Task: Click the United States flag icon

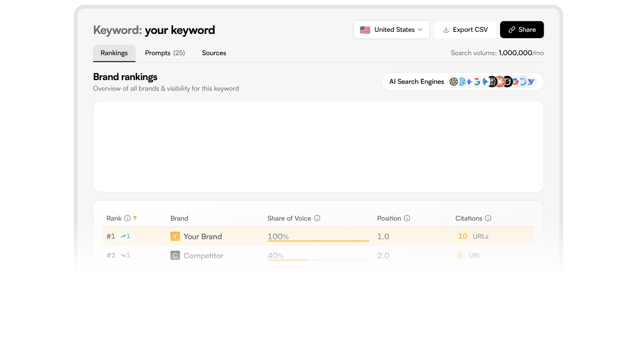Action: [x=365, y=30]
